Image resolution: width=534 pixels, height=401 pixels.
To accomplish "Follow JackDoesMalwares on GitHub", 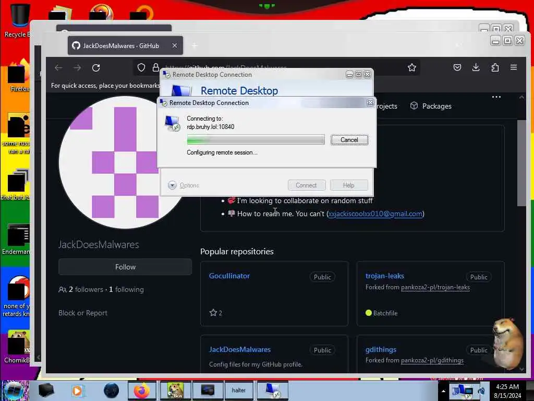I will click(125, 267).
